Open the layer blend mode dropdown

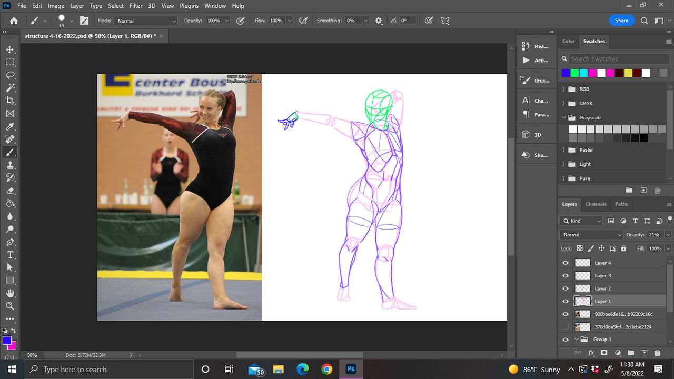click(591, 235)
